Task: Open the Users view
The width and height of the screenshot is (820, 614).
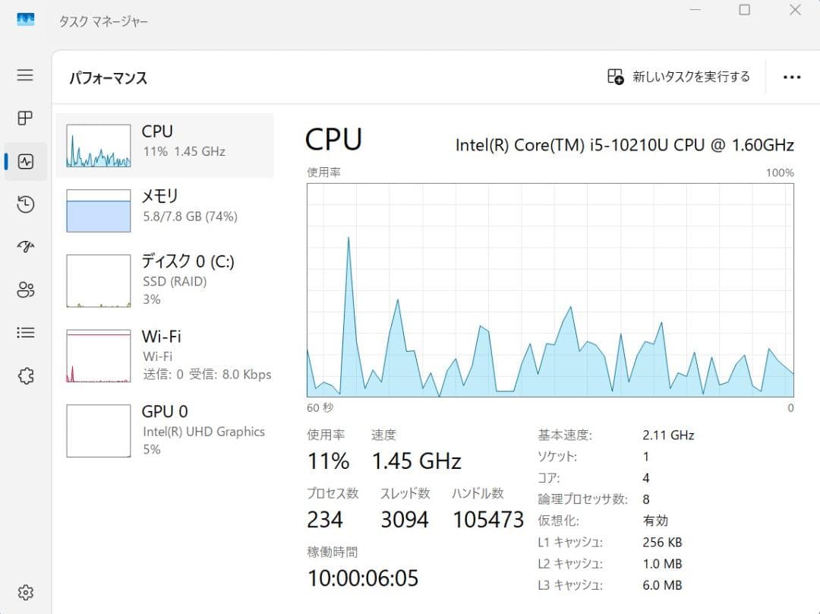Action: point(25,290)
